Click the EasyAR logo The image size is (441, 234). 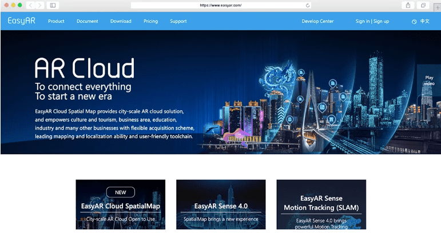click(x=21, y=21)
